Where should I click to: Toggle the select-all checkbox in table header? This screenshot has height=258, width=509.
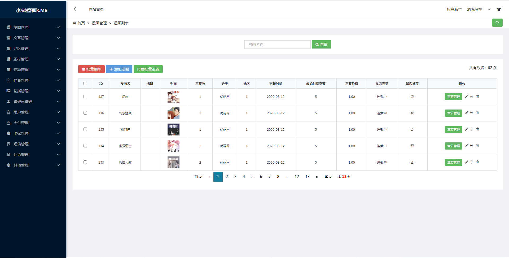point(85,84)
